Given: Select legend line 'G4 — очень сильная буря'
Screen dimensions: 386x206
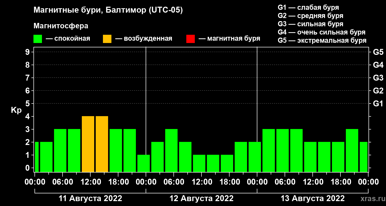Looking at the screenshot, I should coord(322,32).
